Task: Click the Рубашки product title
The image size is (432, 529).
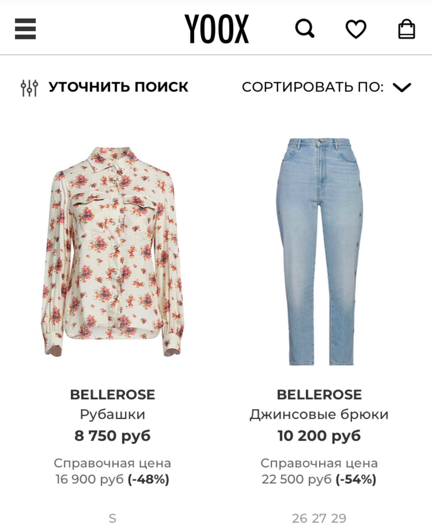Action: click(x=112, y=414)
